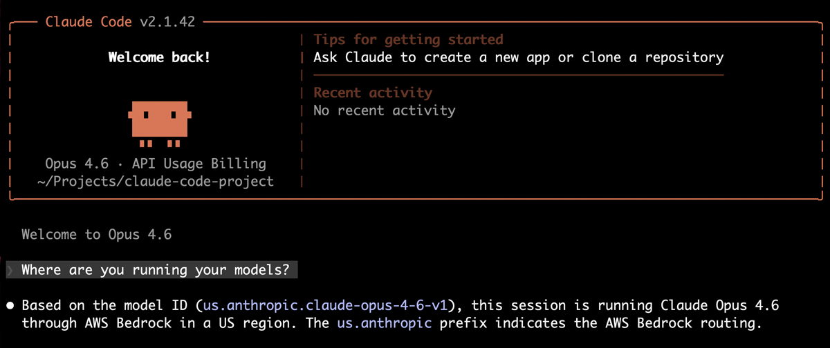Click the Where are you running your models prompt

pos(156,270)
